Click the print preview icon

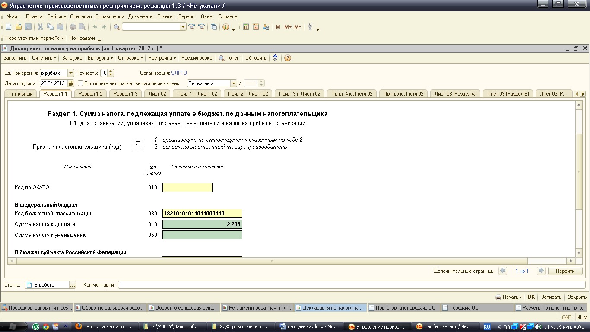82,27
